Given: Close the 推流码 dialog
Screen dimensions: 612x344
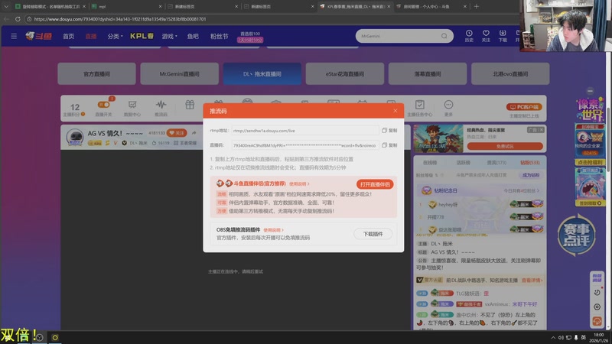Looking at the screenshot, I should pos(396,111).
